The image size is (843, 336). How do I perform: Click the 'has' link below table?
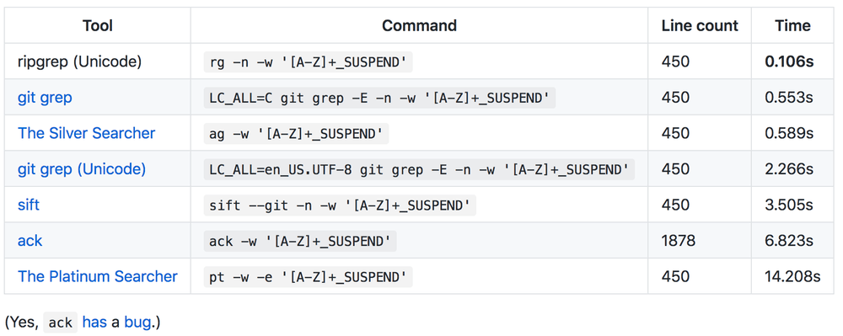(94, 322)
